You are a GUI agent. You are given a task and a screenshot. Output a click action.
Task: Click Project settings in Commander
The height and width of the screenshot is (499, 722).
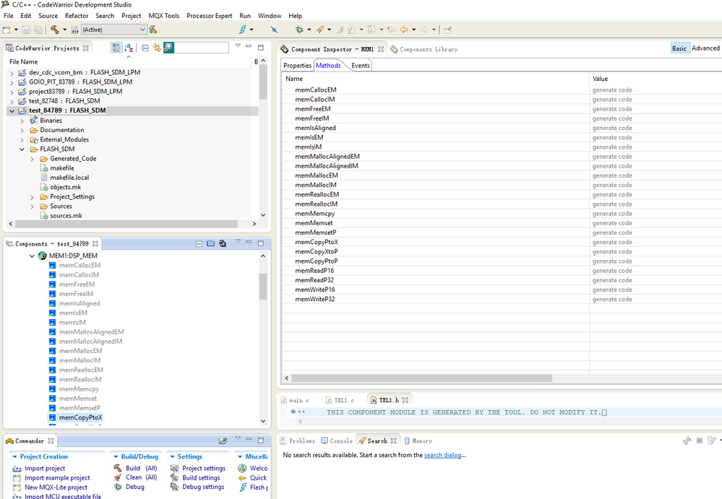pyautogui.click(x=204, y=468)
